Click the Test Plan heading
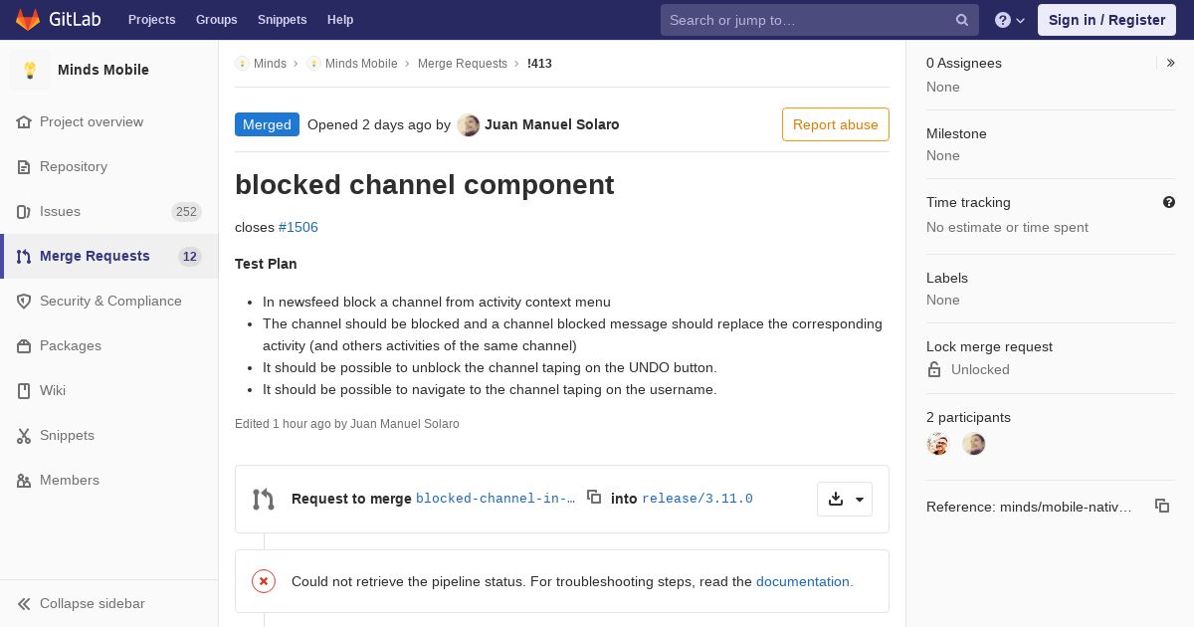The height and width of the screenshot is (627, 1194). 266,264
